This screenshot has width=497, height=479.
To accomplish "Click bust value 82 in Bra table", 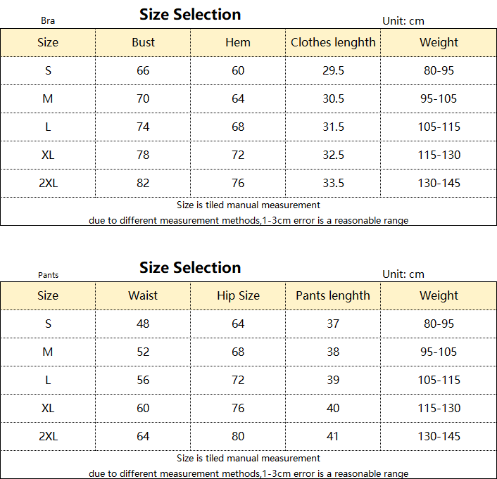I will 143,183.
